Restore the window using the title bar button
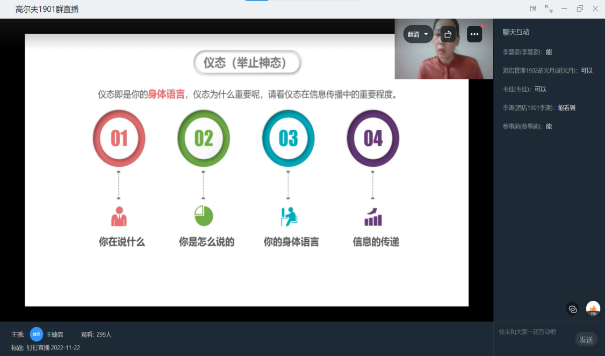Screen dimensions: 605x356 pos(580,9)
